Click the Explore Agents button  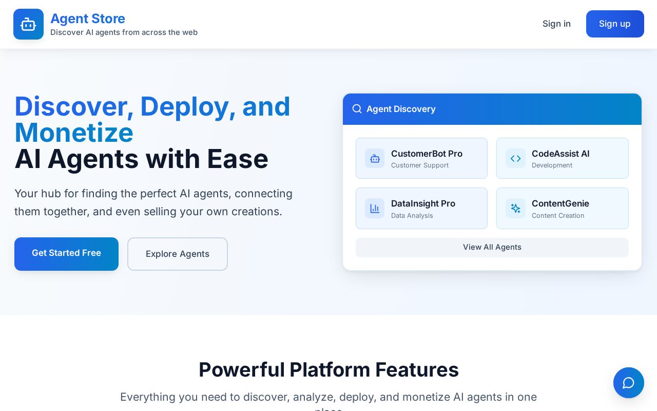pos(178,254)
